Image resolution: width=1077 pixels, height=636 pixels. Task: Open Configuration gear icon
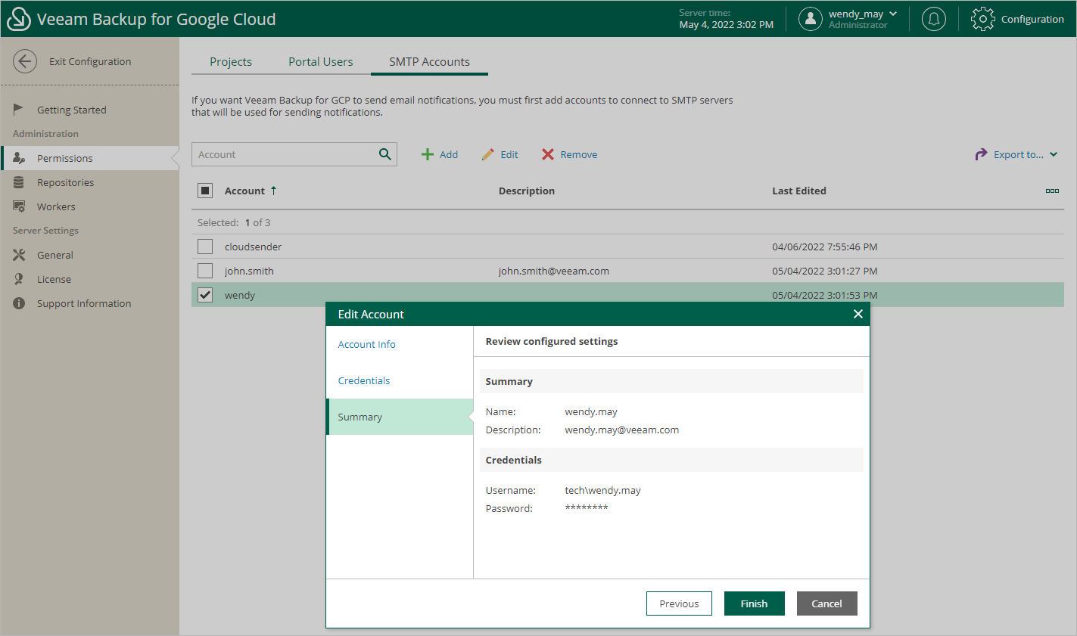pyautogui.click(x=982, y=19)
